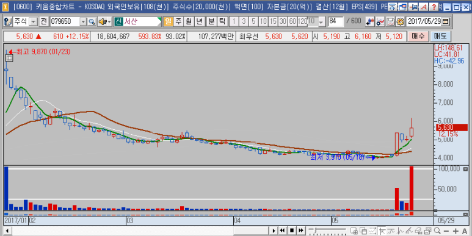The image size is (472, 236).
Task: Select the 3 interval button
Action: pyautogui.click(x=244, y=21)
